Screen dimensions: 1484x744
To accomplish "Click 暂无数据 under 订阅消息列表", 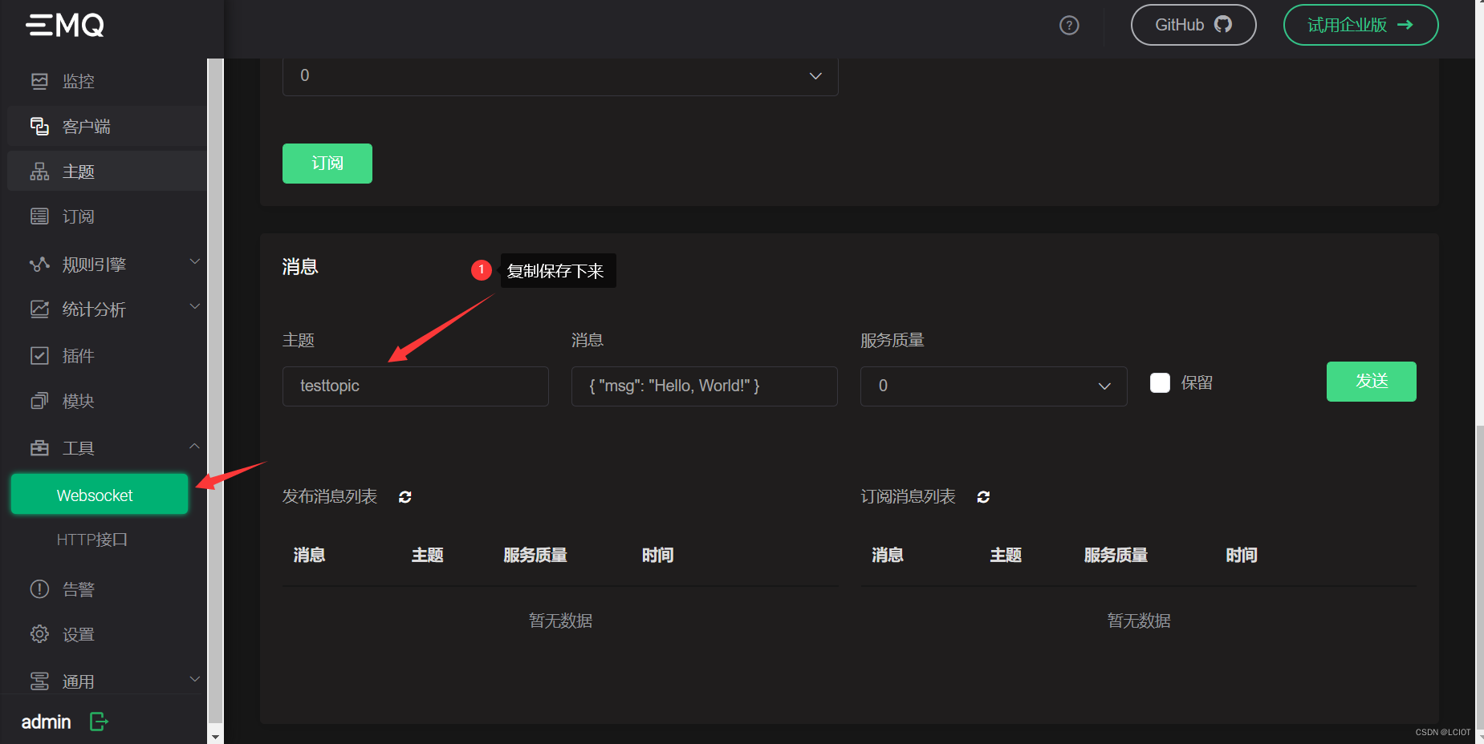I will 1139,621.
